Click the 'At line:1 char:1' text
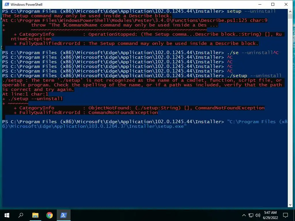The image size is (295, 221). [x=25, y=94]
